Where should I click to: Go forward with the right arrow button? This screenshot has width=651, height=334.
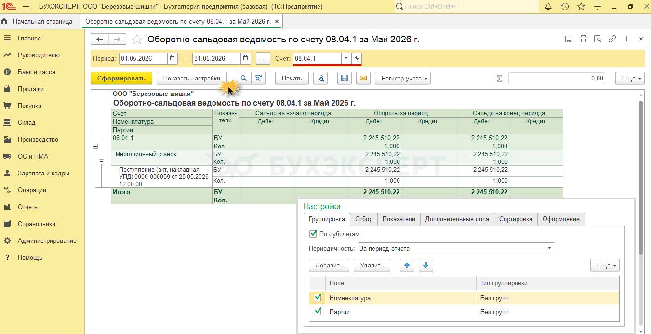[x=117, y=40]
